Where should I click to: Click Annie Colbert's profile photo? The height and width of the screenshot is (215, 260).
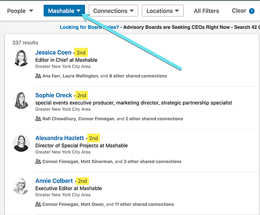(x=21, y=186)
